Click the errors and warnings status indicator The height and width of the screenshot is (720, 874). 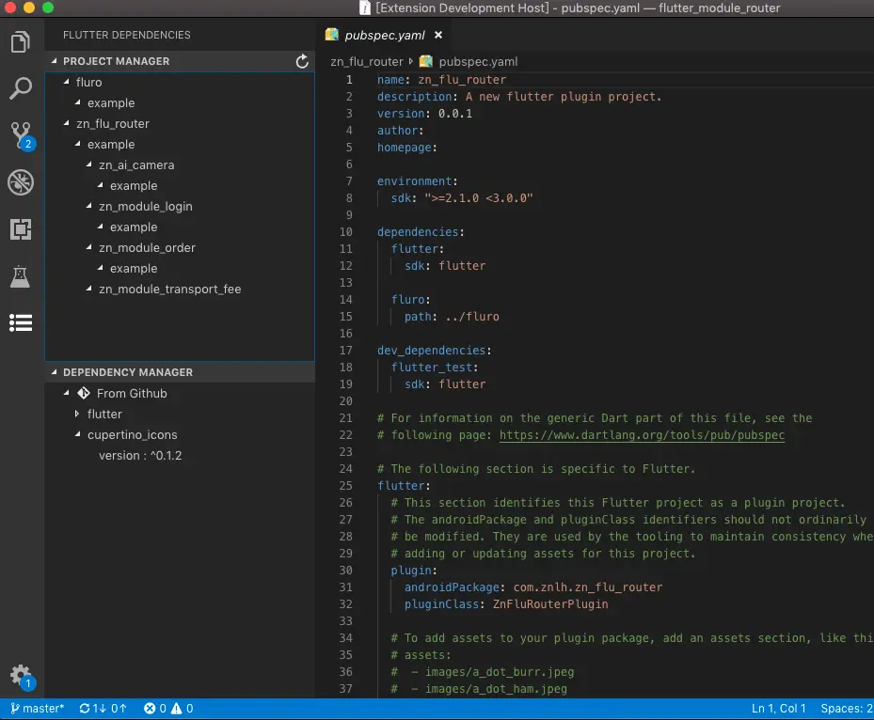(x=168, y=709)
